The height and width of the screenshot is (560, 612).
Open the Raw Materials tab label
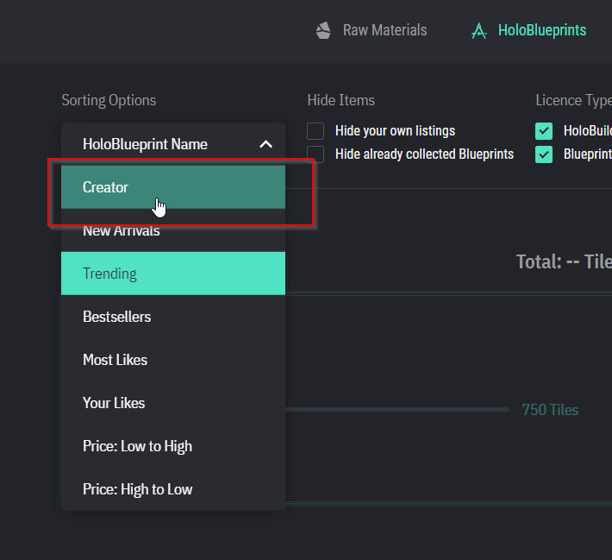point(384,30)
